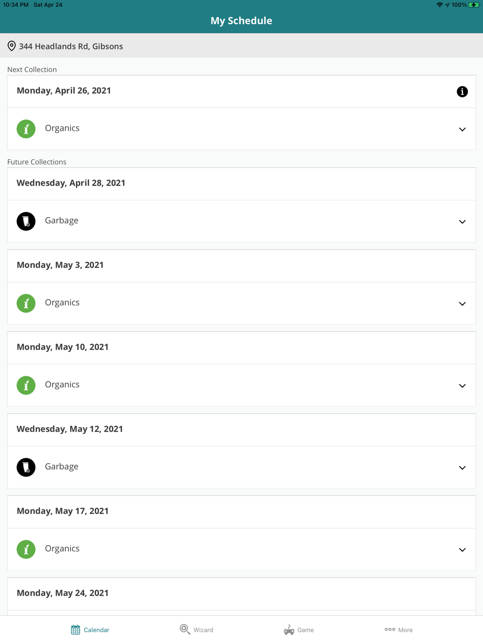Tap the Garbage bin icon under May 12
This screenshot has width=483, height=644.
click(x=26, y=467)
